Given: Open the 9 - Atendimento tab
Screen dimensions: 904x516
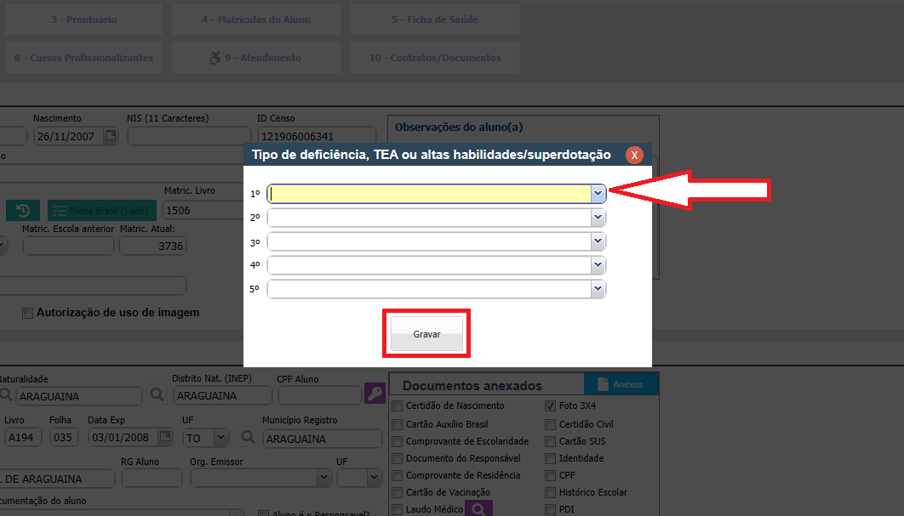Looking at the screenshot, I should click(255, 58).
